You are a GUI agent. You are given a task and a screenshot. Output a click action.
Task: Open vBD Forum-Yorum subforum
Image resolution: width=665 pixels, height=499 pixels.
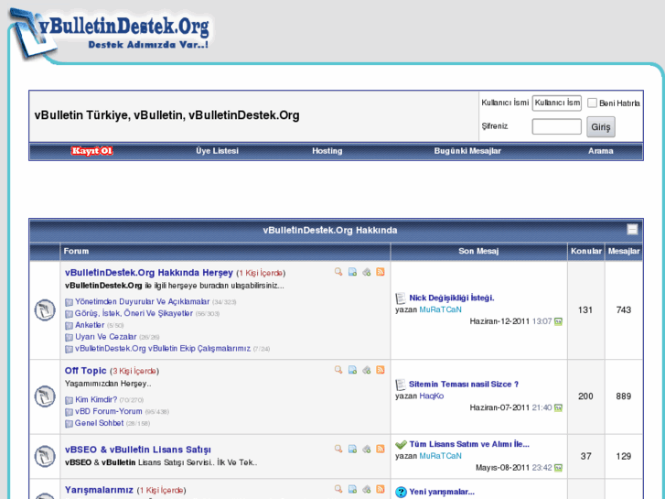(109, 411)
